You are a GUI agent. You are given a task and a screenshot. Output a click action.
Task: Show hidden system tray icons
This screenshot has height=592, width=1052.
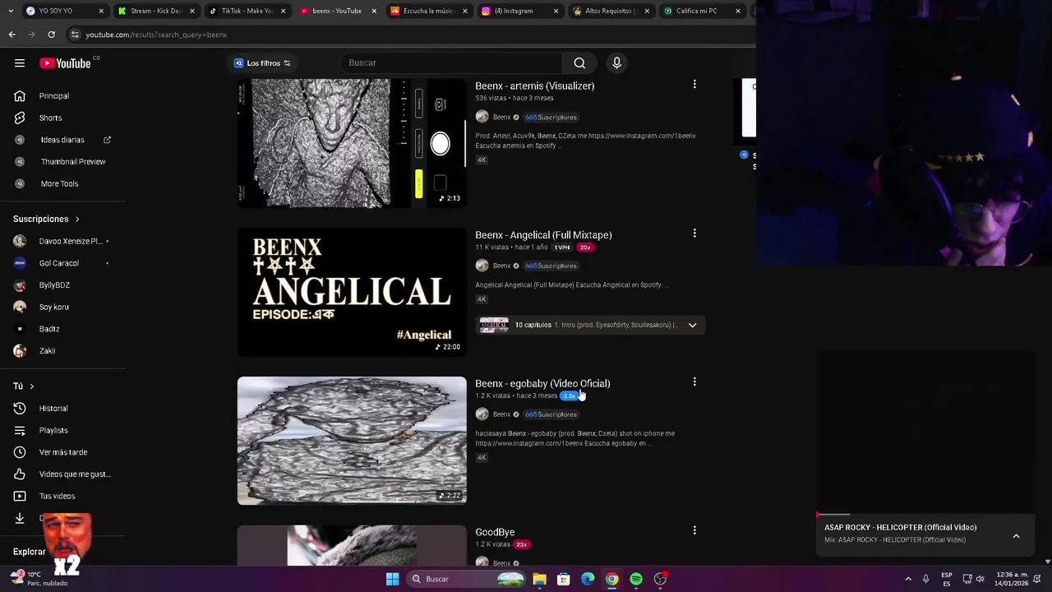pos(908,579)
